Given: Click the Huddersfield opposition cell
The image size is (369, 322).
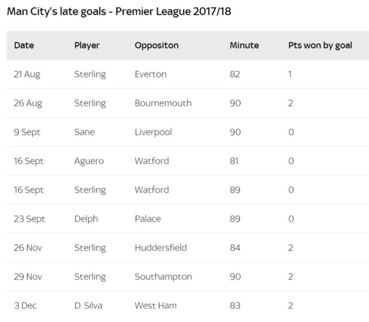Looking at the screenshot, I should click(161, 247).
